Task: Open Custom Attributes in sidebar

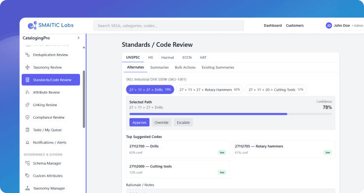Action: coord(50,176)
